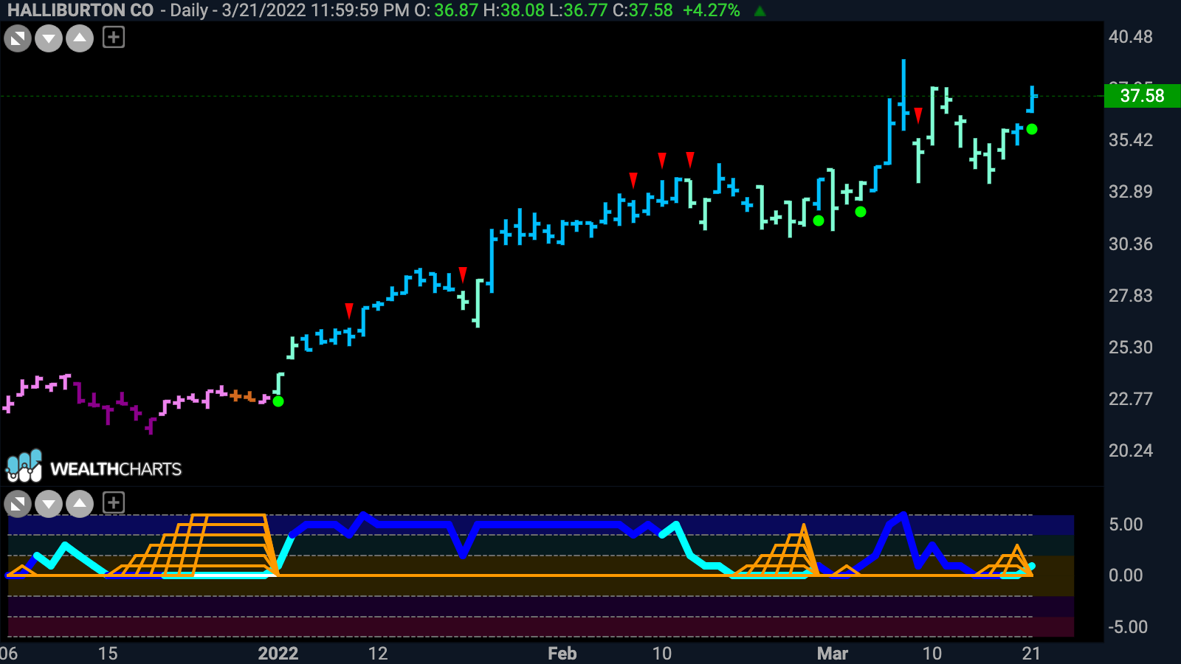Click the Mar date axis label
The height and width of the screenshot is (664, 1181).
coord(833,654)
